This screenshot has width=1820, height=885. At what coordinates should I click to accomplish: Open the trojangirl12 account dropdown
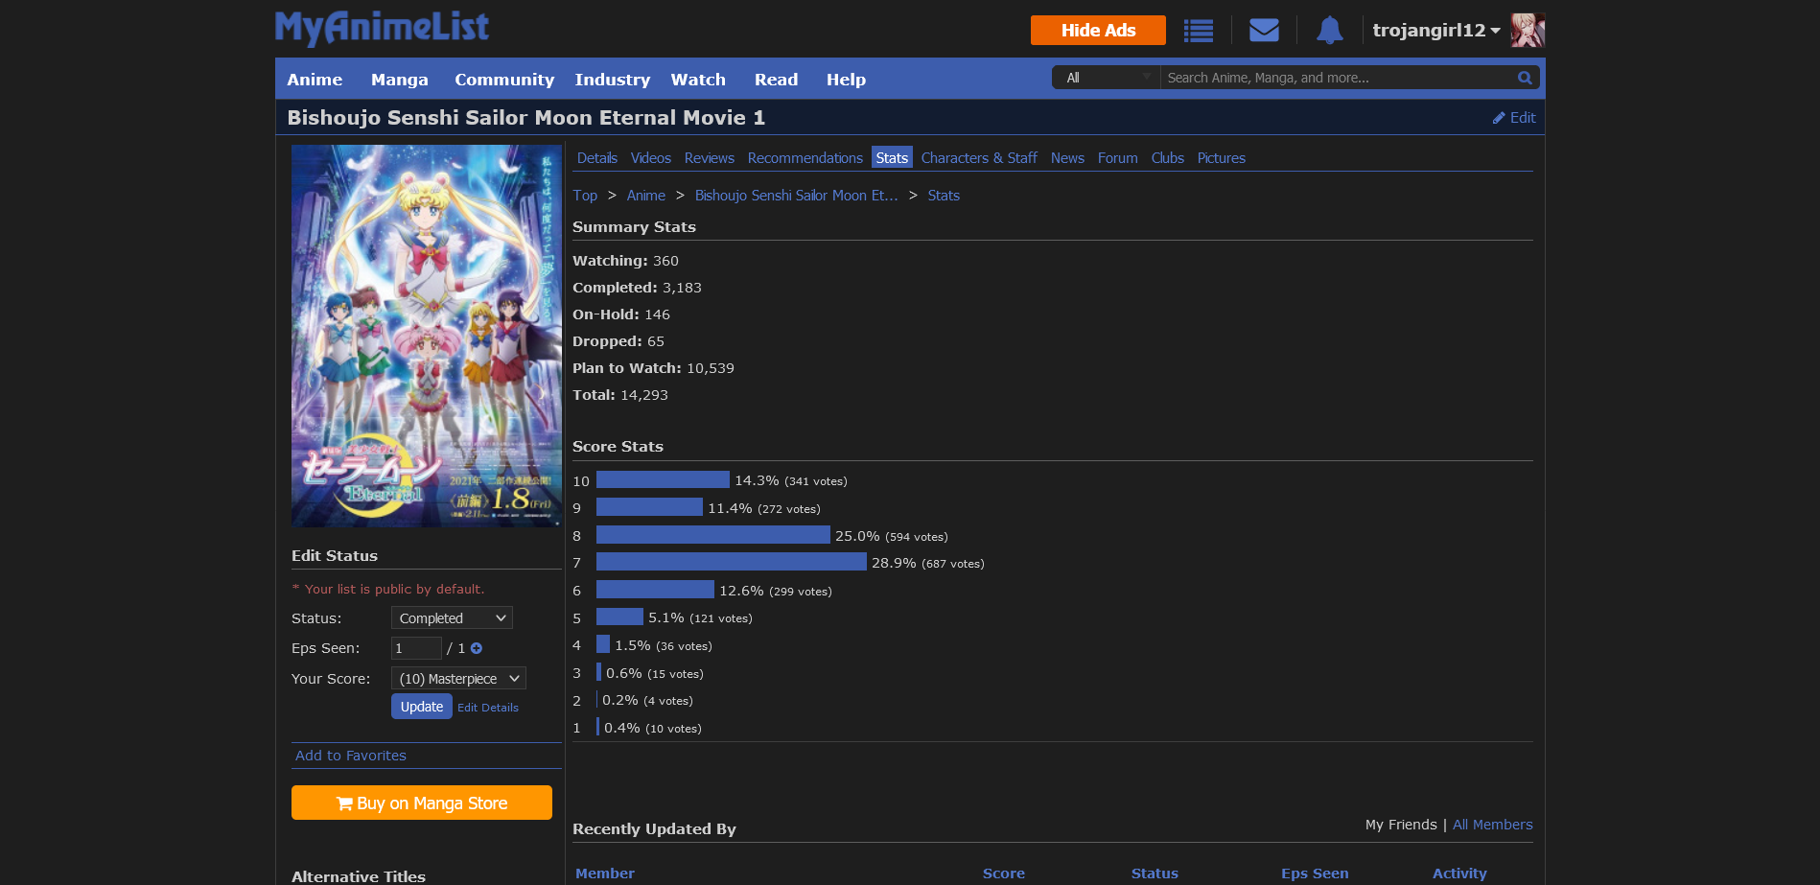tap(1435, 30)
